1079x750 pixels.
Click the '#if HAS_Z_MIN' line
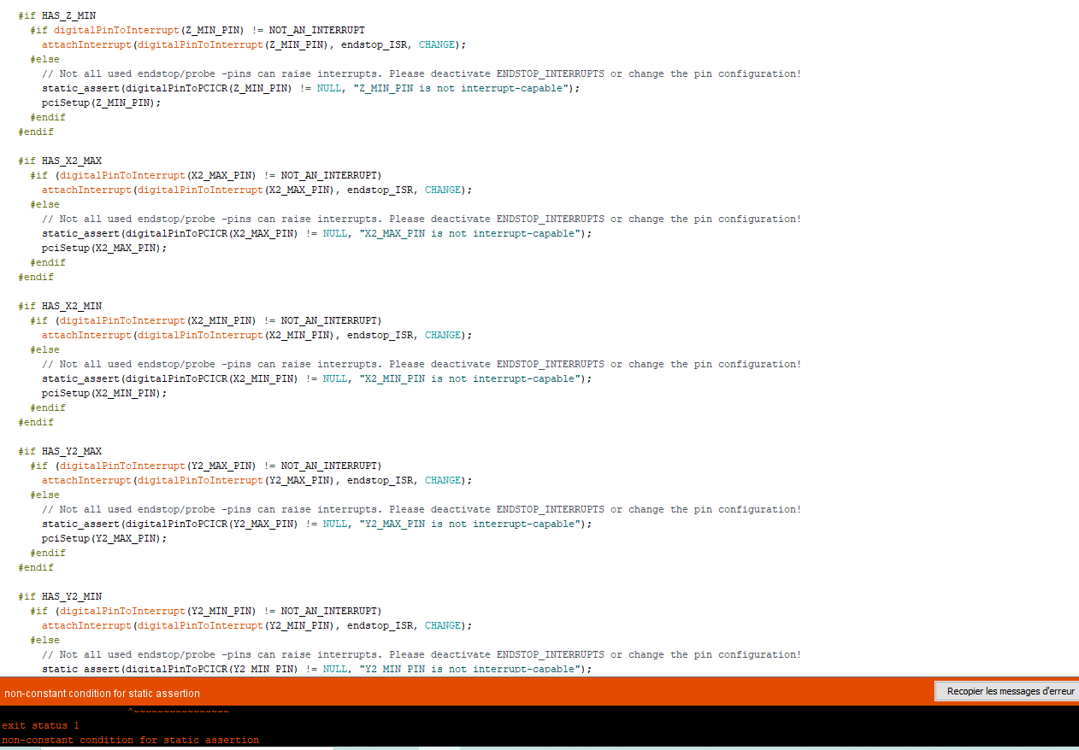tap(56, 15)
